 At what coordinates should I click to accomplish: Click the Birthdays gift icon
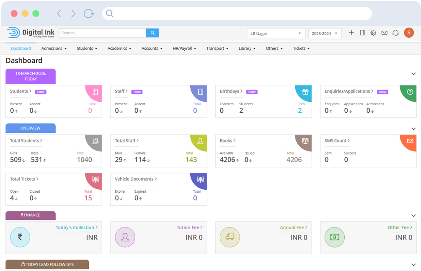click(x=305, y=92)
